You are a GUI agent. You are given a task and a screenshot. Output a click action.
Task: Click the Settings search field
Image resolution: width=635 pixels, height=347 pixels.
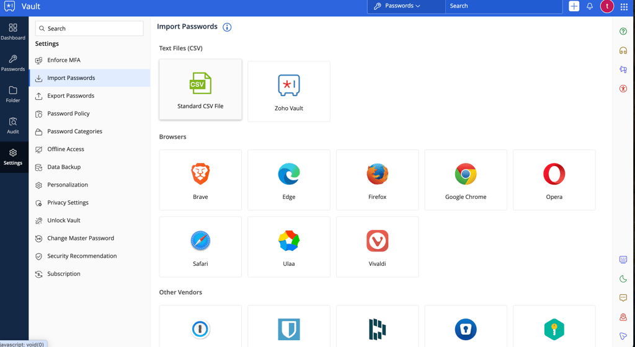[x=89, y=29]
